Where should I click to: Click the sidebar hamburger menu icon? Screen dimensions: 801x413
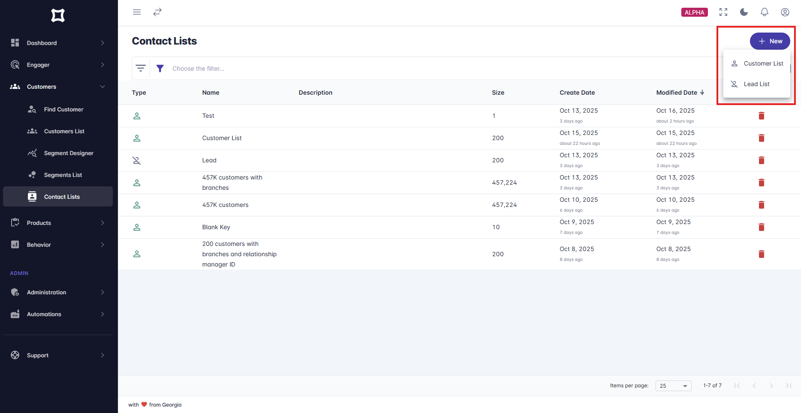coord(137,12)
